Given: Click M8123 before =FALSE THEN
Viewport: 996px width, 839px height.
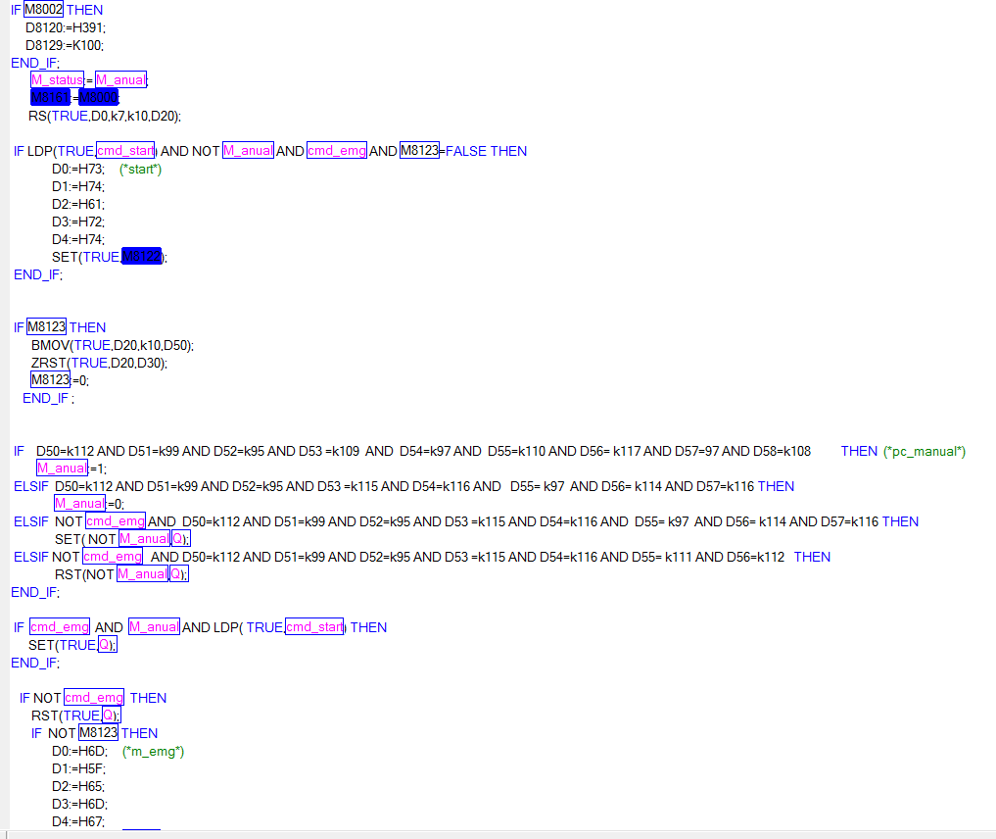Looking at the screenshot, I should coord(419,151).
